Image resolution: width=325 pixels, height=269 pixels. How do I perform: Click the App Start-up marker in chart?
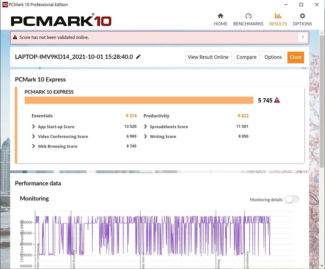(143, 261)
